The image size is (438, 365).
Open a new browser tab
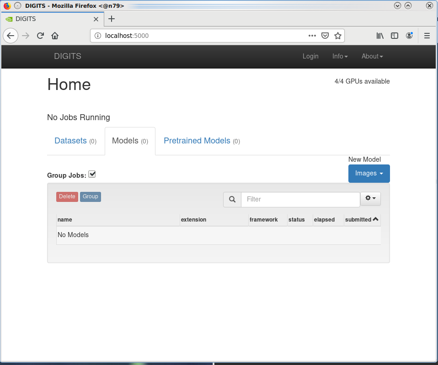tap(112, 19)
